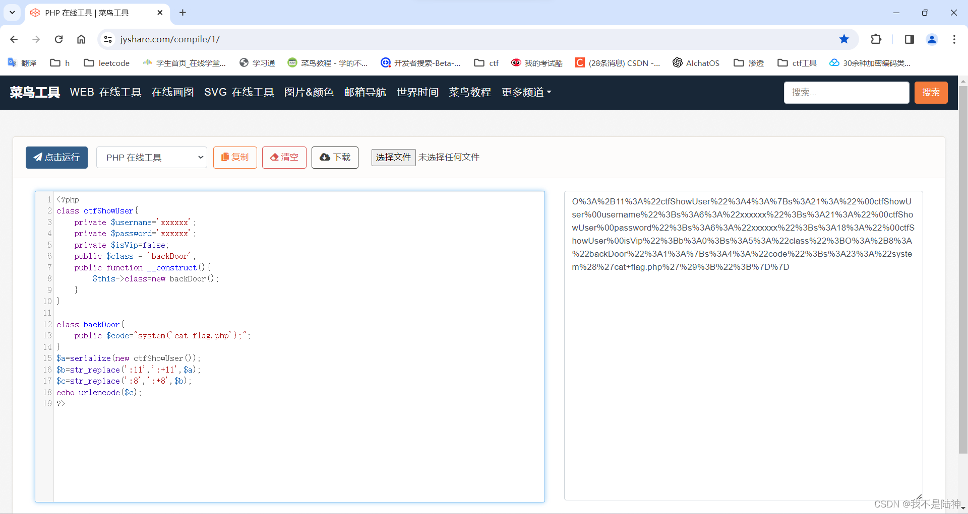Open a new browser tab
The image size is (968, 514).
183,13
